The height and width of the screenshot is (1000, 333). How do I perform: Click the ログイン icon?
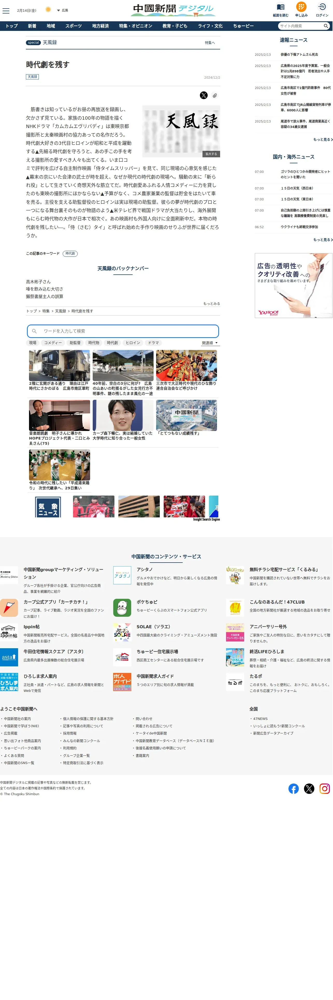coord(322,7)
